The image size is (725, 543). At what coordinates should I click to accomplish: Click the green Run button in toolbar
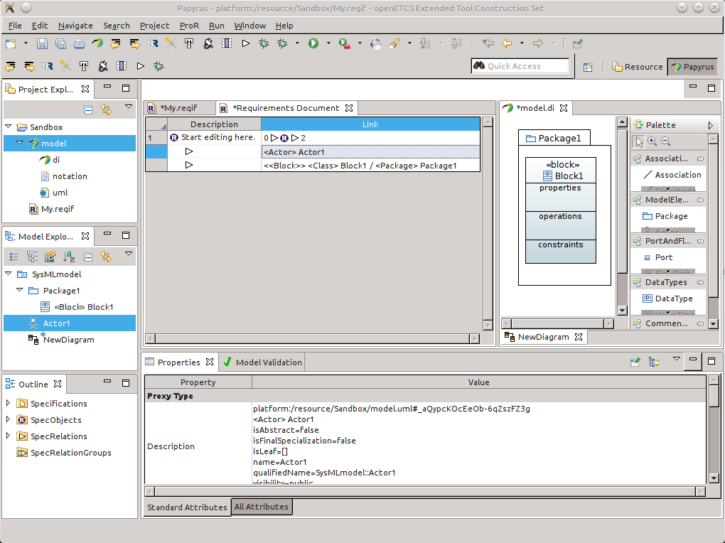(313, 43)
